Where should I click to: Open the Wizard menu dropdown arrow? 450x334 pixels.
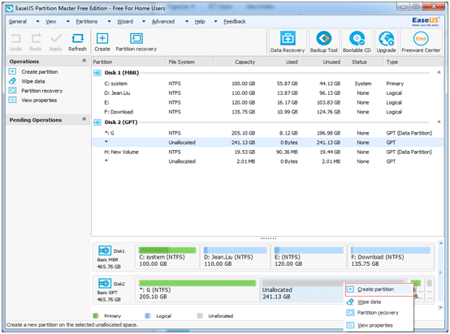(144, 22)
